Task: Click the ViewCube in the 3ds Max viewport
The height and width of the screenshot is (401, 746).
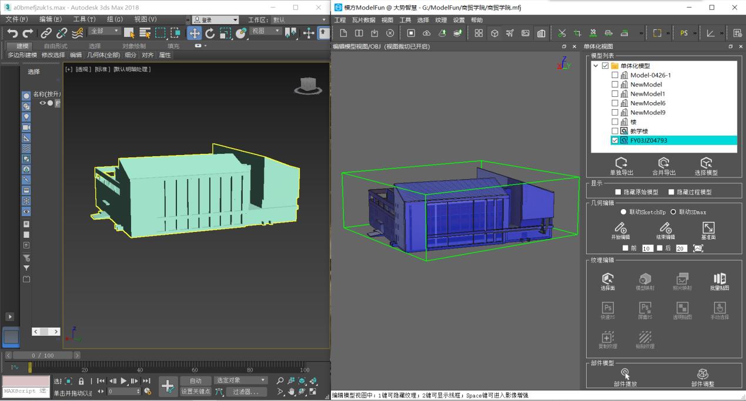Action: click(x=307, y=86)
